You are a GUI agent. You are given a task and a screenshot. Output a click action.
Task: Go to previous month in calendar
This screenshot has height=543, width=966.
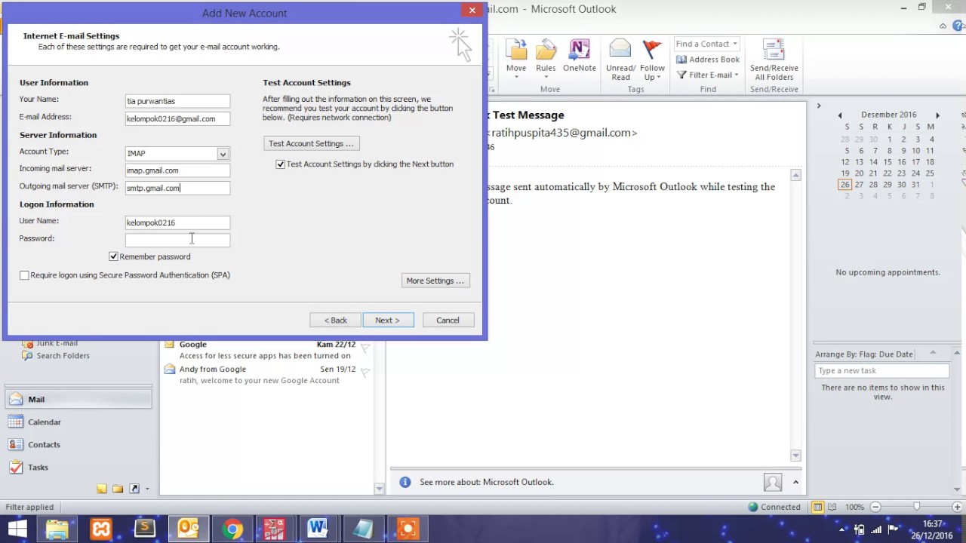pyautogui.click(x=839, y=115)
